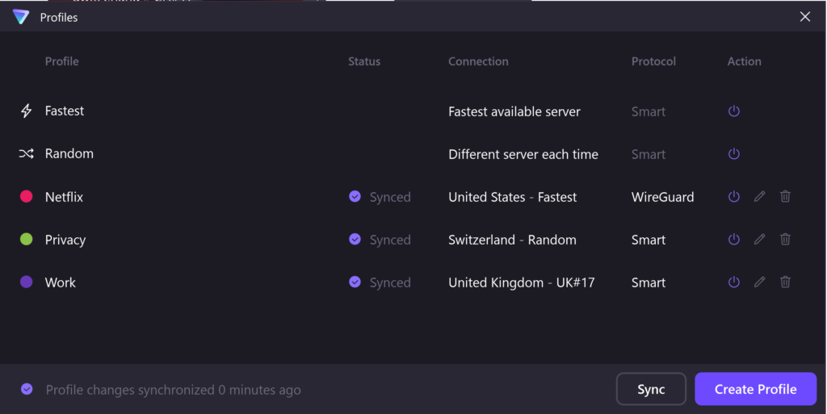Image resolution: width=827 pixels, height=414 pixels.
Task: Delete the Work profile using trash icon
Action: click(x=785, y=282)
